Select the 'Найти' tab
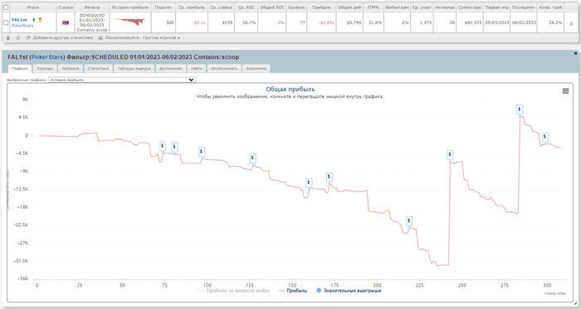 click(x=197, y=69)
